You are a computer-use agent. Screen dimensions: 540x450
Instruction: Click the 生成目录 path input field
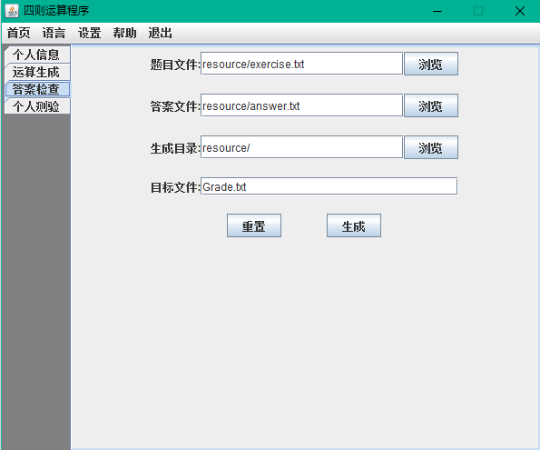[x=301, y=147]
